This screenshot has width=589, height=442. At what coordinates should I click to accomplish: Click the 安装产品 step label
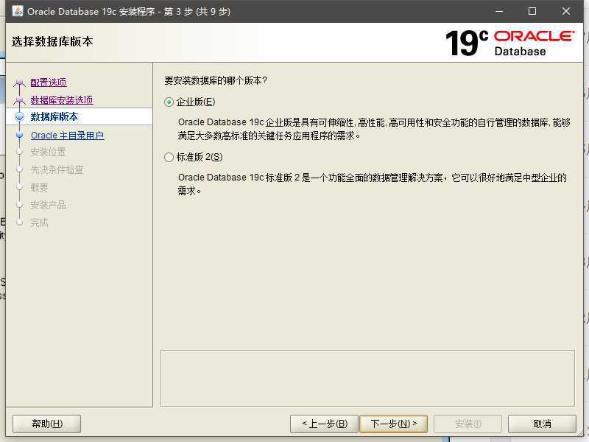click(48, 206)
